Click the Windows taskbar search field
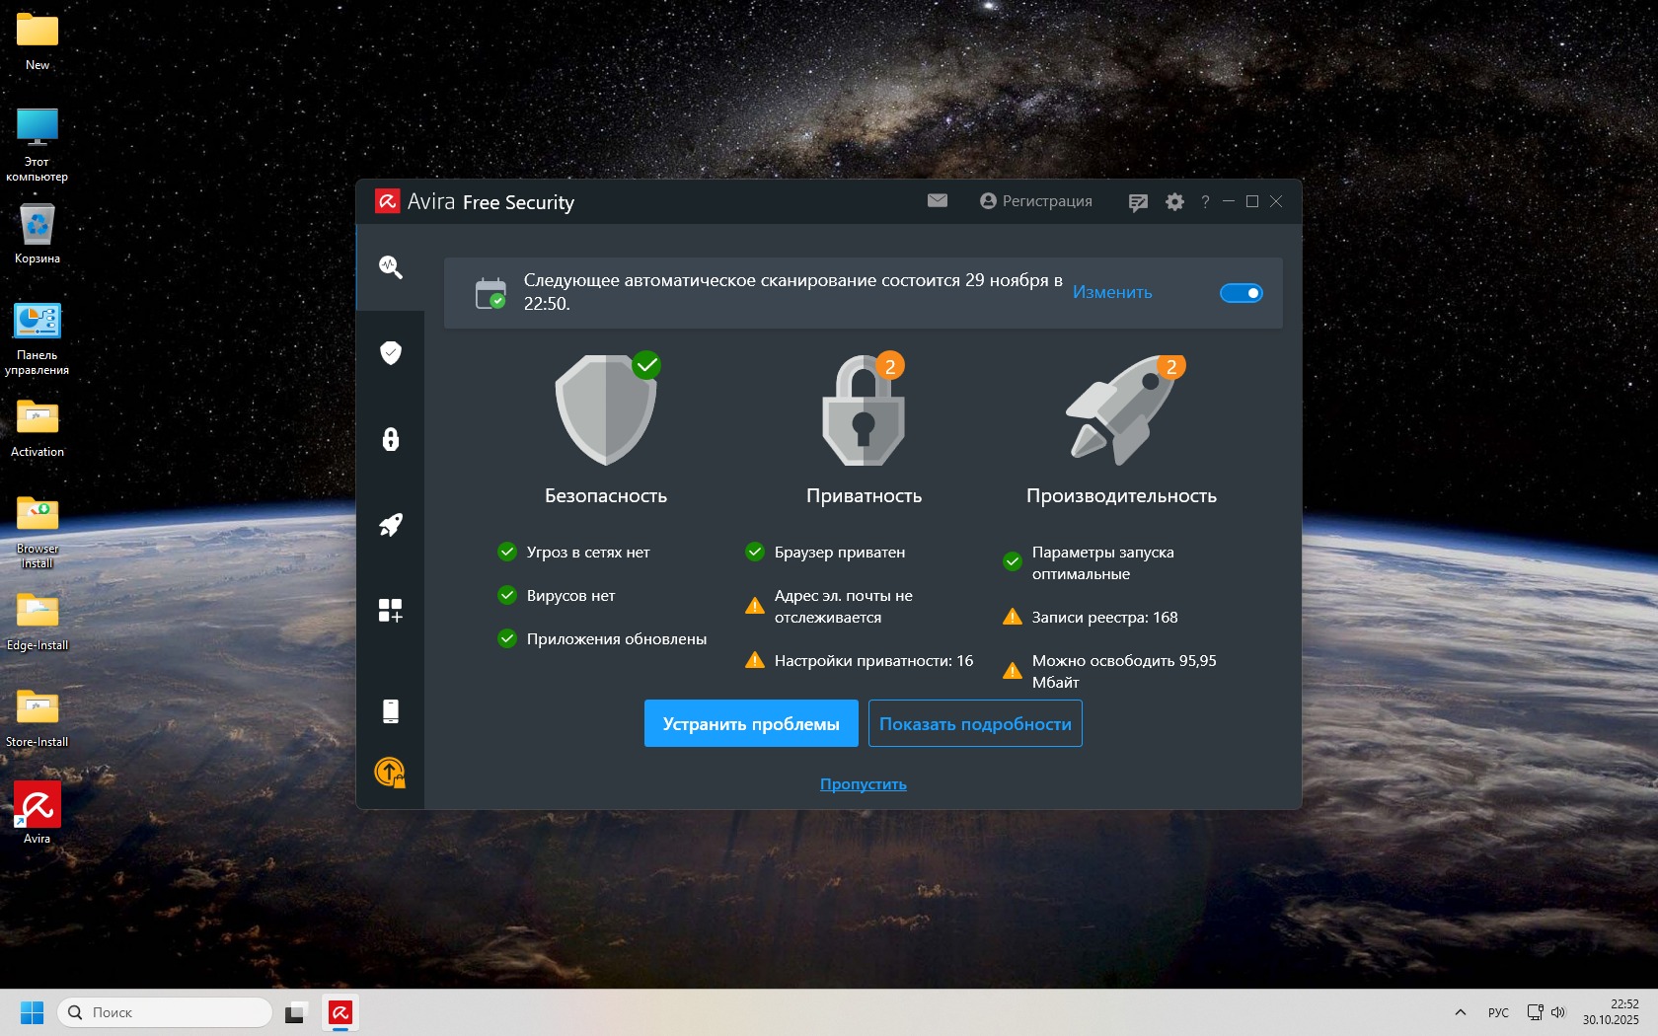This screenshot has height=1036, width=1658. click(x=165, y=1012)
